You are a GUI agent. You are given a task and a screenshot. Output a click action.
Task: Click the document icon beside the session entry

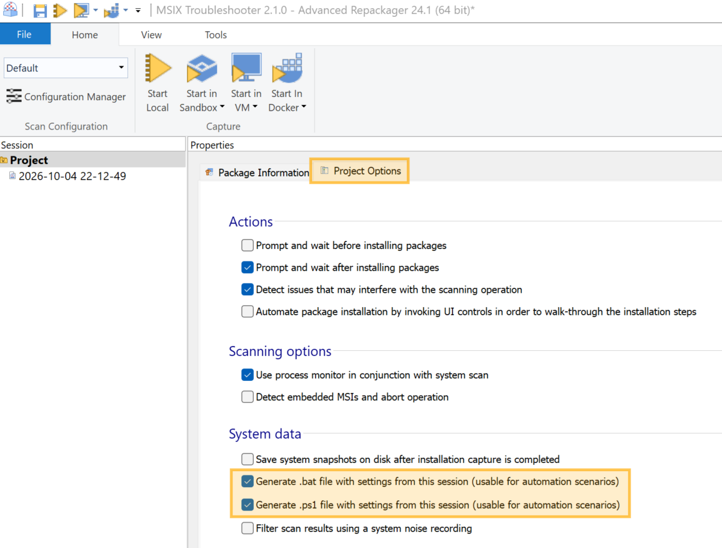coord(13,176)
